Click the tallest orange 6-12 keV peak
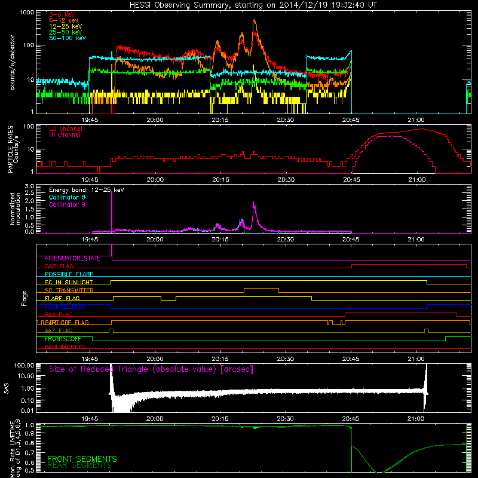The image size is (478, 478). point(255,20)
